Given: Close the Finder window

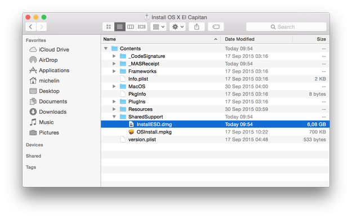Looking at the screenshot, I should click(x=28, y=17).
